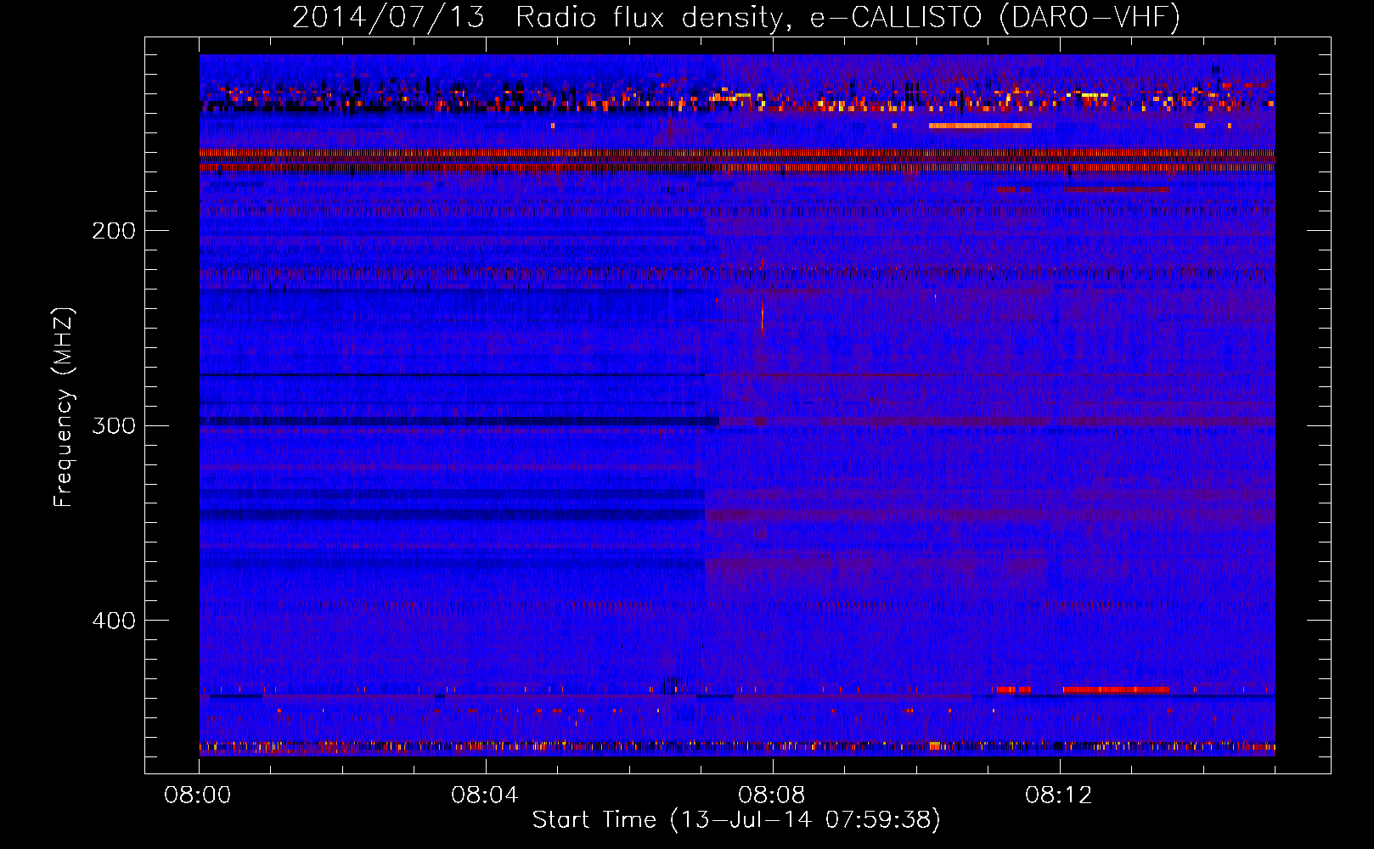1374x849 pixels.
Task: Click the 08:08 time tick label
Action: point(772,796)
